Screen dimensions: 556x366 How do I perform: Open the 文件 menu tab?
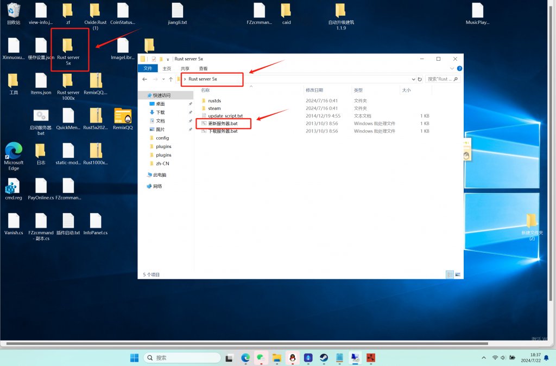(x=148, y=69)
